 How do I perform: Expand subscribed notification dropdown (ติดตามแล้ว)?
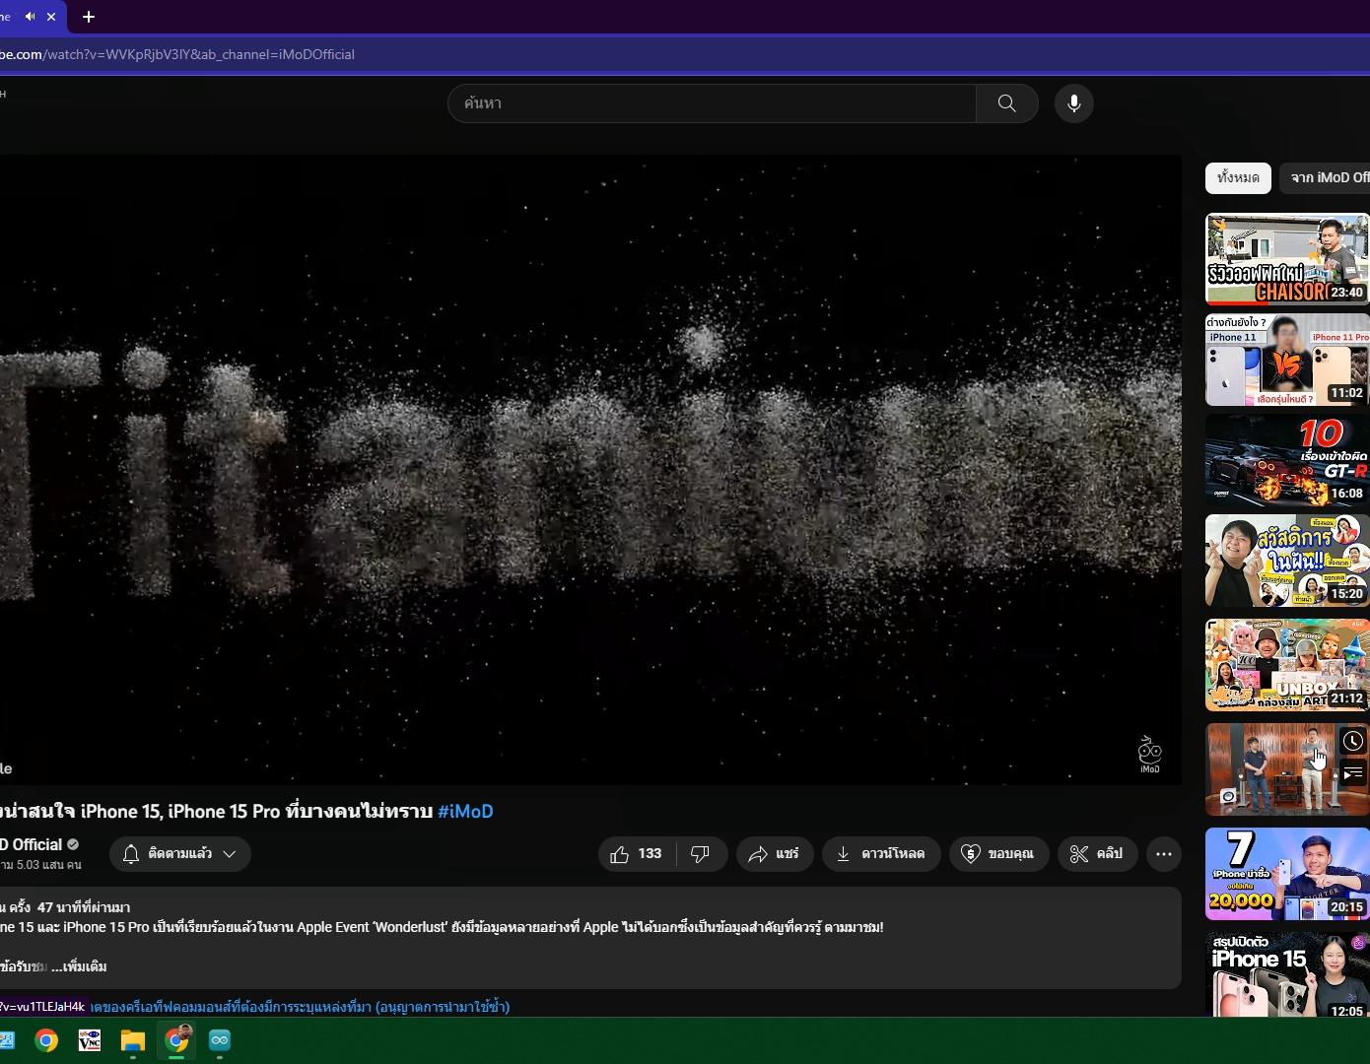180,854
